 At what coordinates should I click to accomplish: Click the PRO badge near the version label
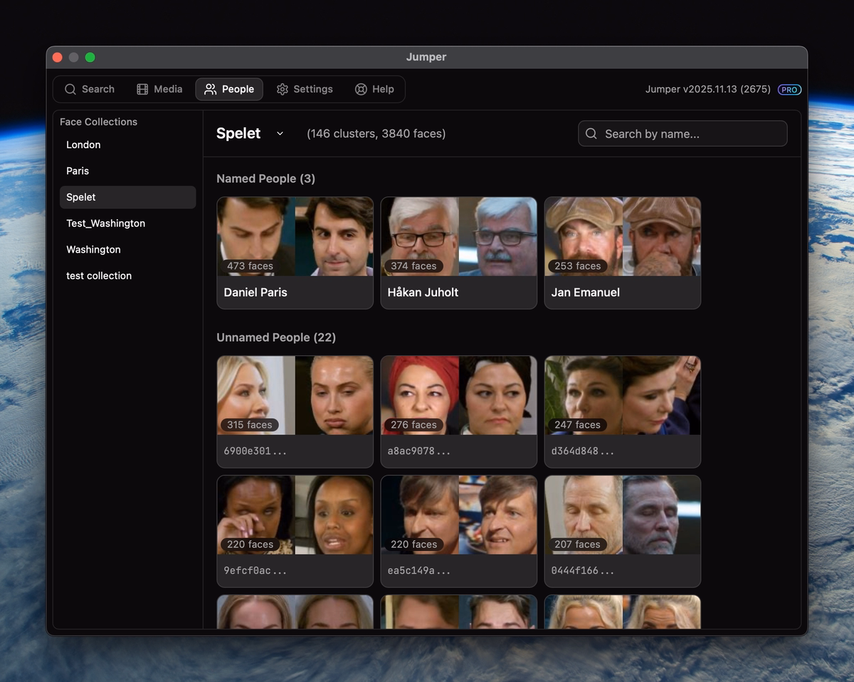pyautogui.click(x=789, y=90)
